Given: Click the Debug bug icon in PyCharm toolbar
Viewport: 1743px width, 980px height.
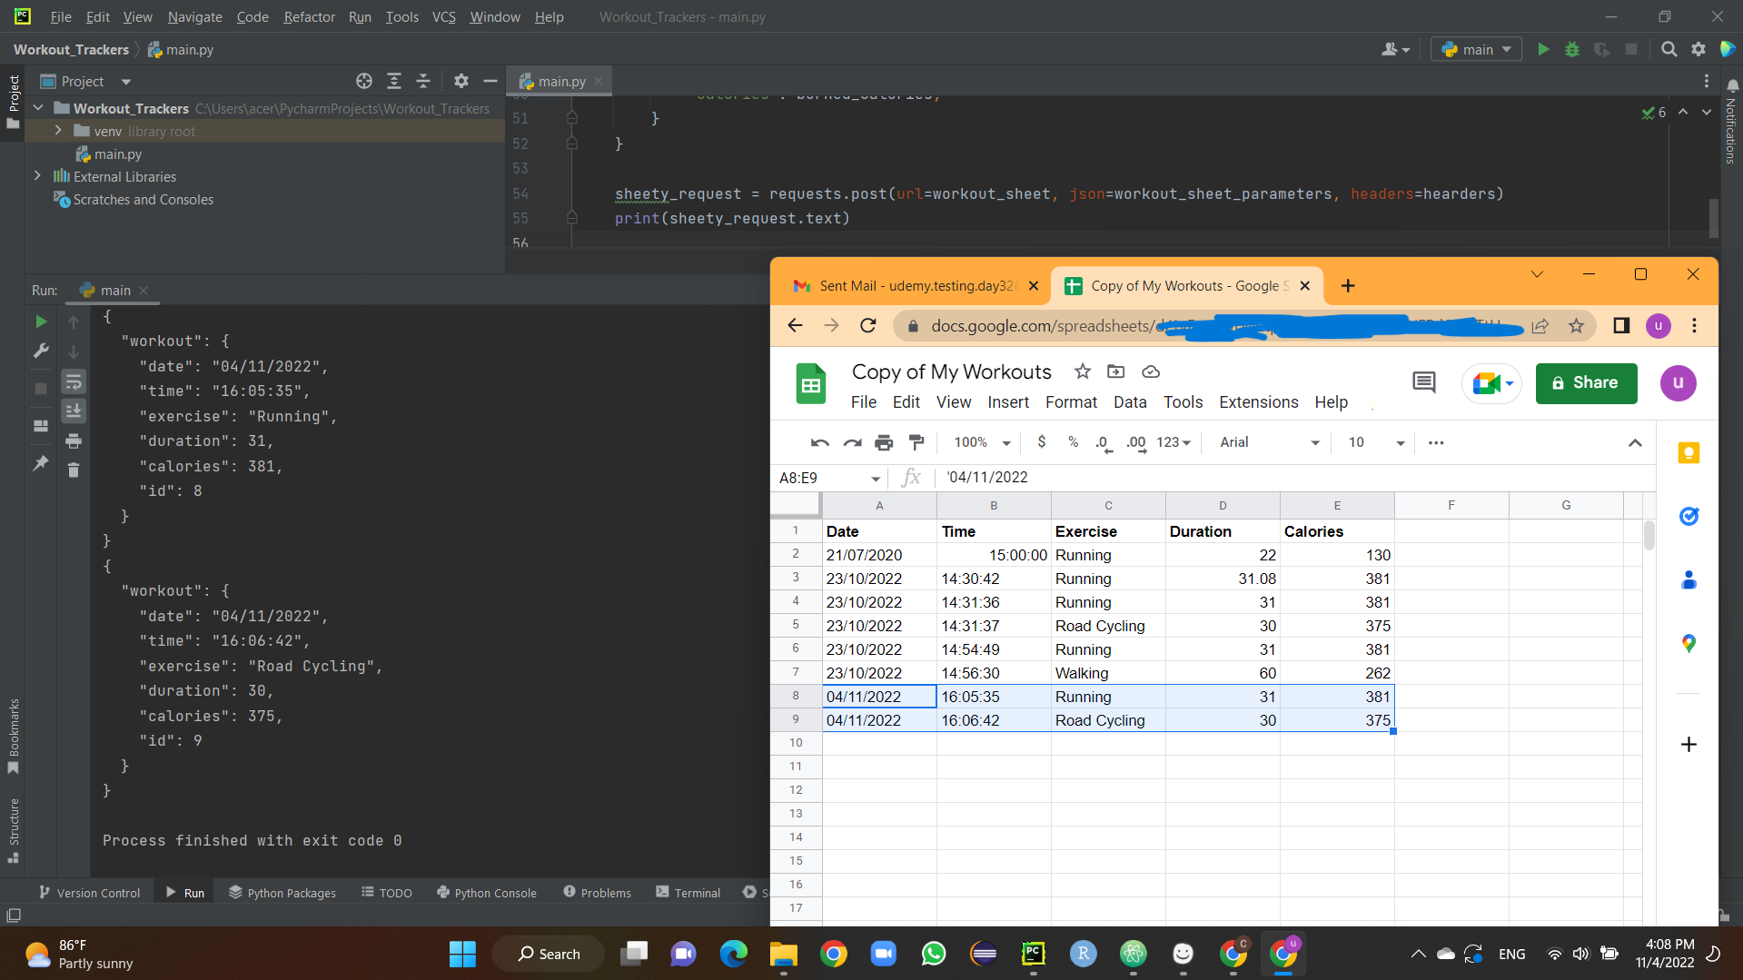Looking at the screenshot, I should tap(1572, 49).
